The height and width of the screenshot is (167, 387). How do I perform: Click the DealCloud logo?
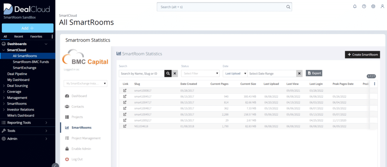(27, 9)
